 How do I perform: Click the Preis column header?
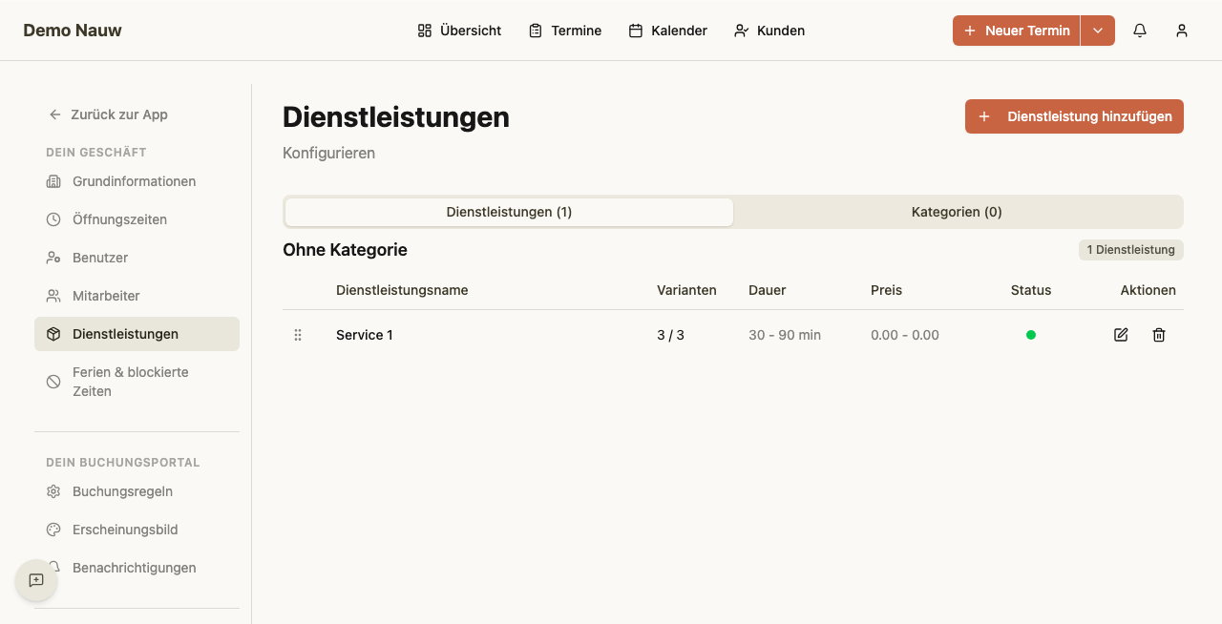point(886,290)
